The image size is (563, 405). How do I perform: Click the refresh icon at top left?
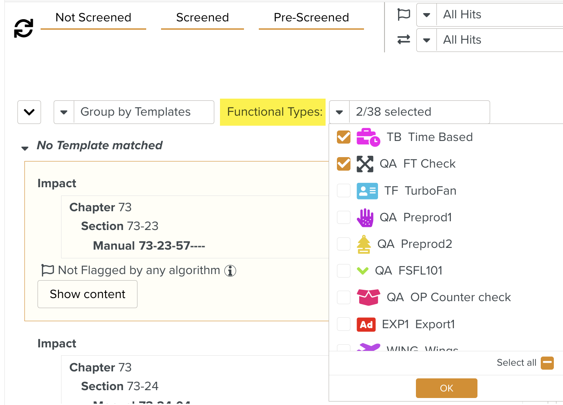click(x=23, y=27)
